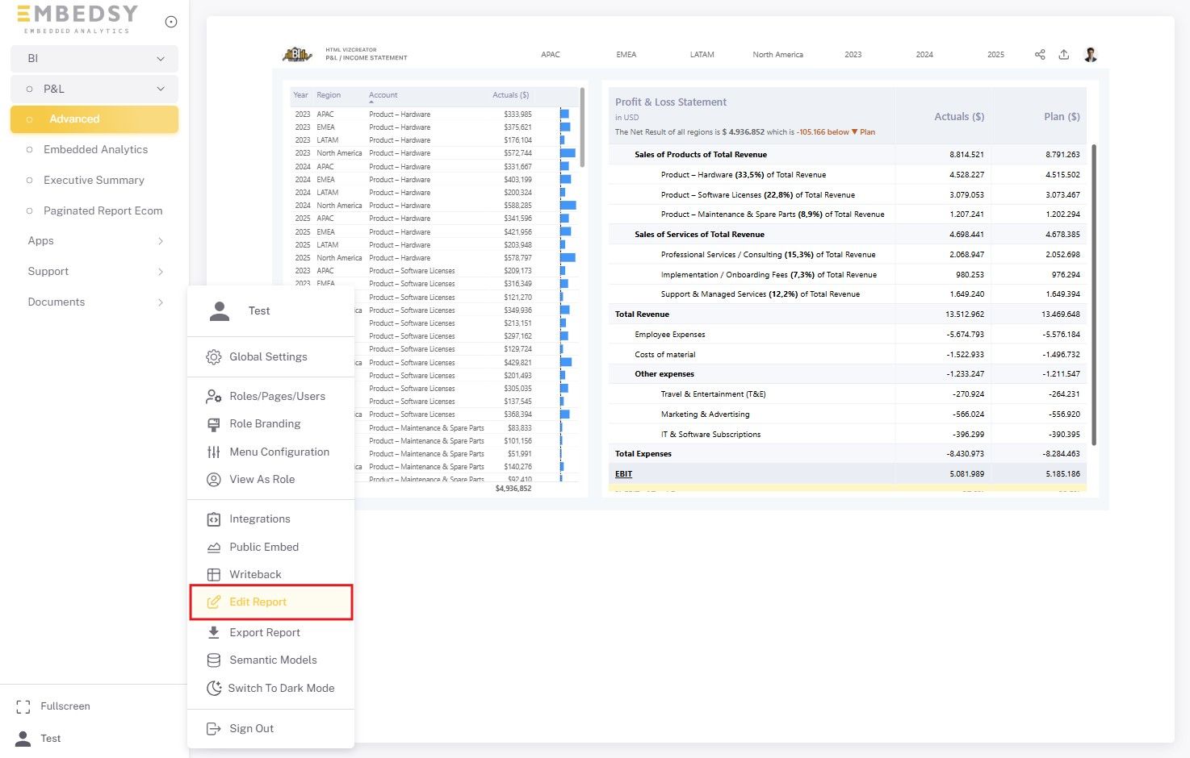This screenshot has width=1190, height=758.
Task: Select the Advanced page in sidebar
Action: [x=94, y=119]
